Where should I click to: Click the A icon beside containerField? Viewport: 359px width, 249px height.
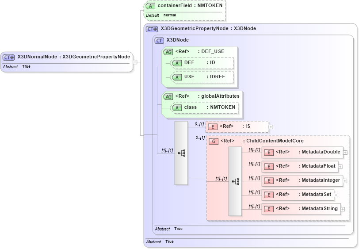pyautogui.click(x=150, y=6)
